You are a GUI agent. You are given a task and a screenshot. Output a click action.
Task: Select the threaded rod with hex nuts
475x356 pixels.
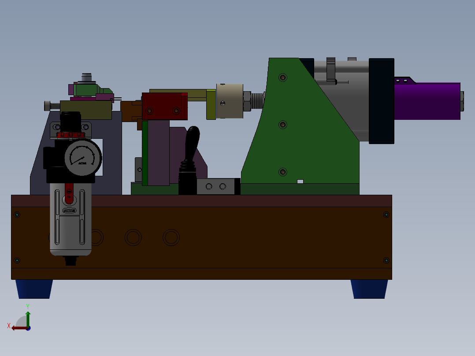[x=254, y=101]
